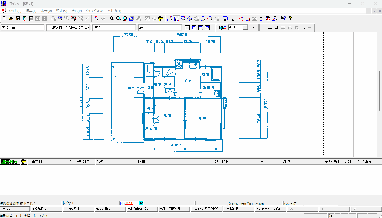This screenshot has width=382, height=218.
Task: Open the 内装工事 work type selector
Action: [x=22, y=28]
